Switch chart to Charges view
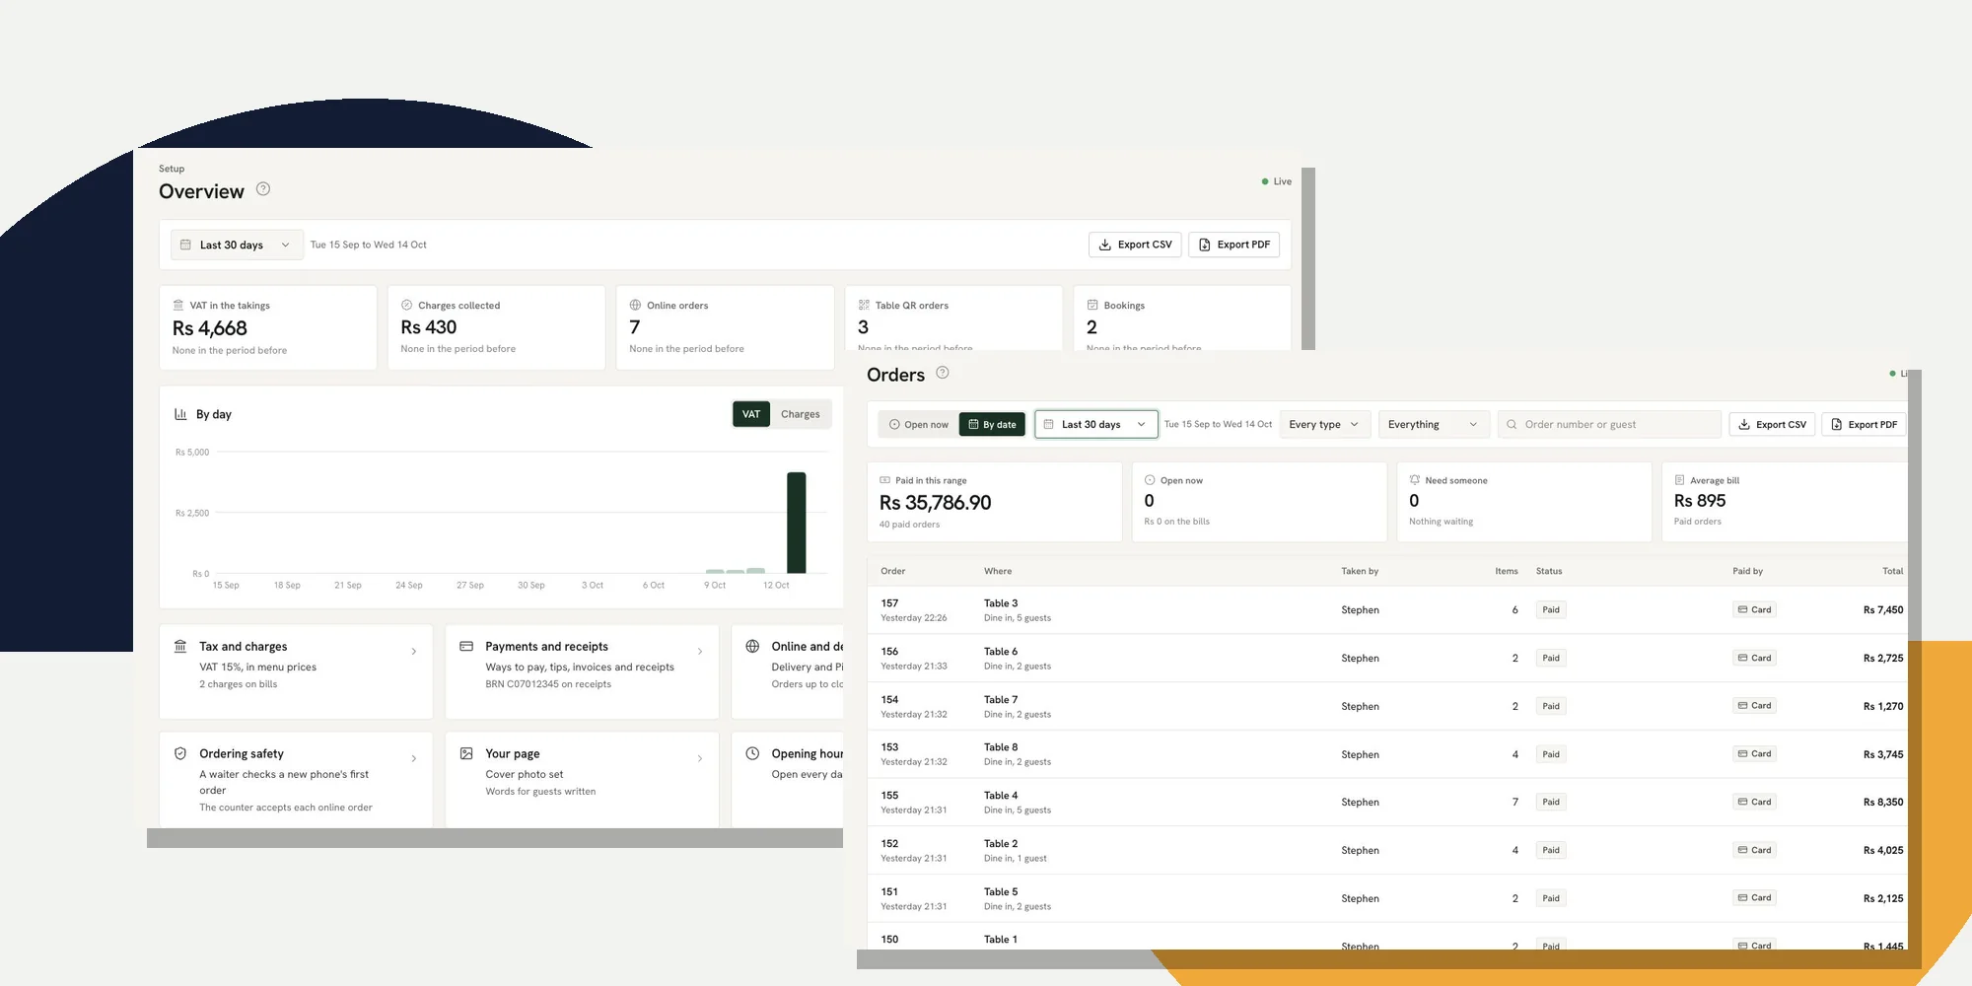Screen dimensions: 1972x986 tap(801, 414)
